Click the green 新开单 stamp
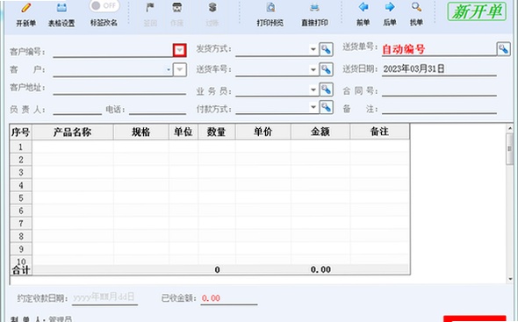Screen dimensions: 518x322 point(477,11)
